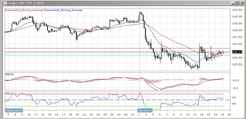The width and height of the screenshot is (246, 119).
Task: Minimize the USD/JPY chart window
Action: [233, 3]
